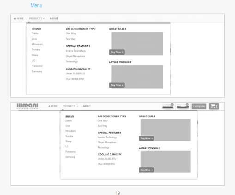Open About in the top navigation
This screenshot has width=235, height=195.
(54, 18)
